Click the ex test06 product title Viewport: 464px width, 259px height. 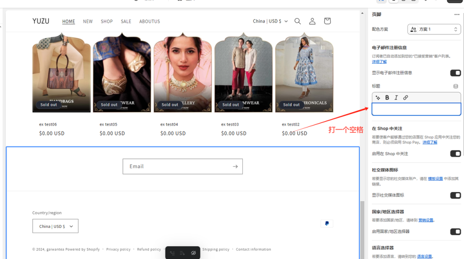(48, 125)
